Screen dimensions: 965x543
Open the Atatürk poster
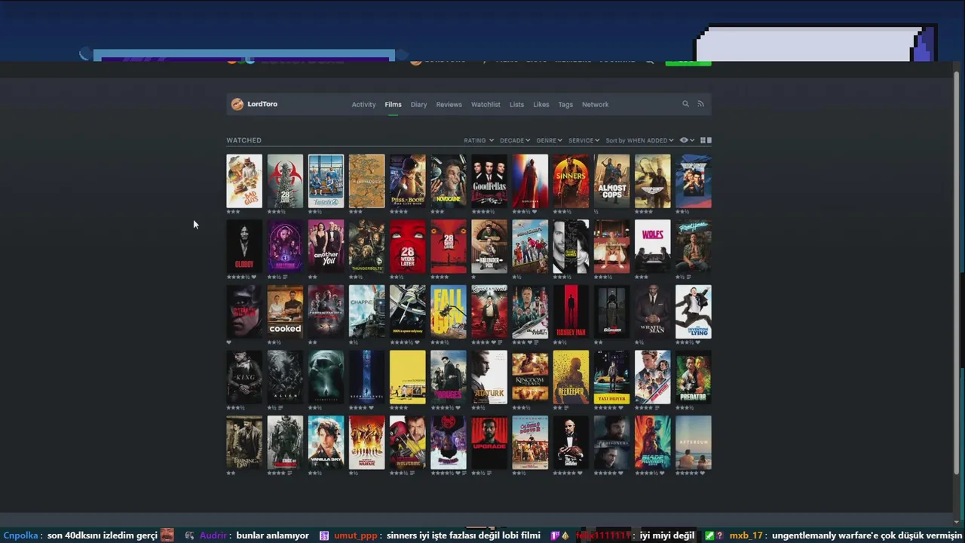pyautogui.click(x=489, y=377)
